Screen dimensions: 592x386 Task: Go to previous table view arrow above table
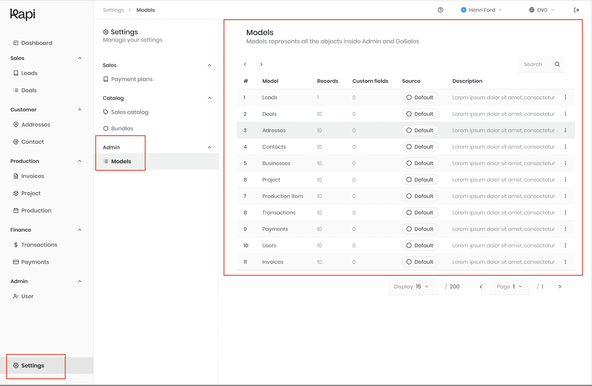coord(245,64)
